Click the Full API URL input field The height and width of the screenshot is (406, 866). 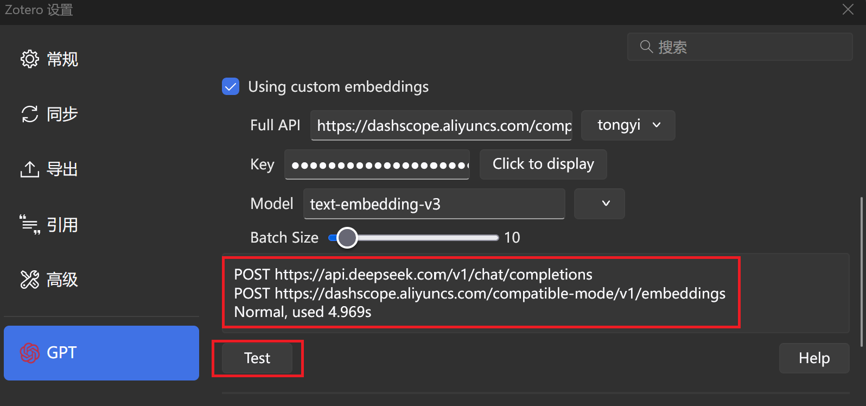pos(441,125)
